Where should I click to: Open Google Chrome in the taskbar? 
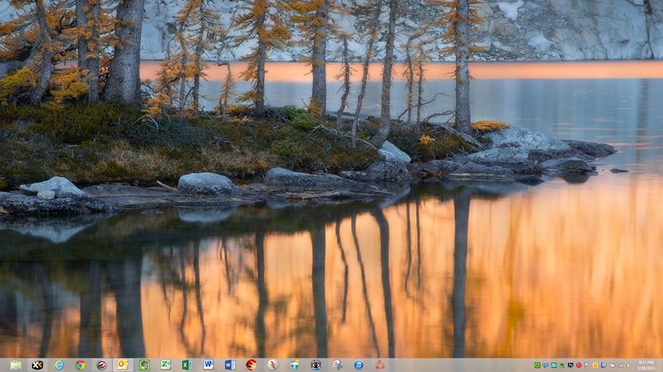tap(80, 365)
